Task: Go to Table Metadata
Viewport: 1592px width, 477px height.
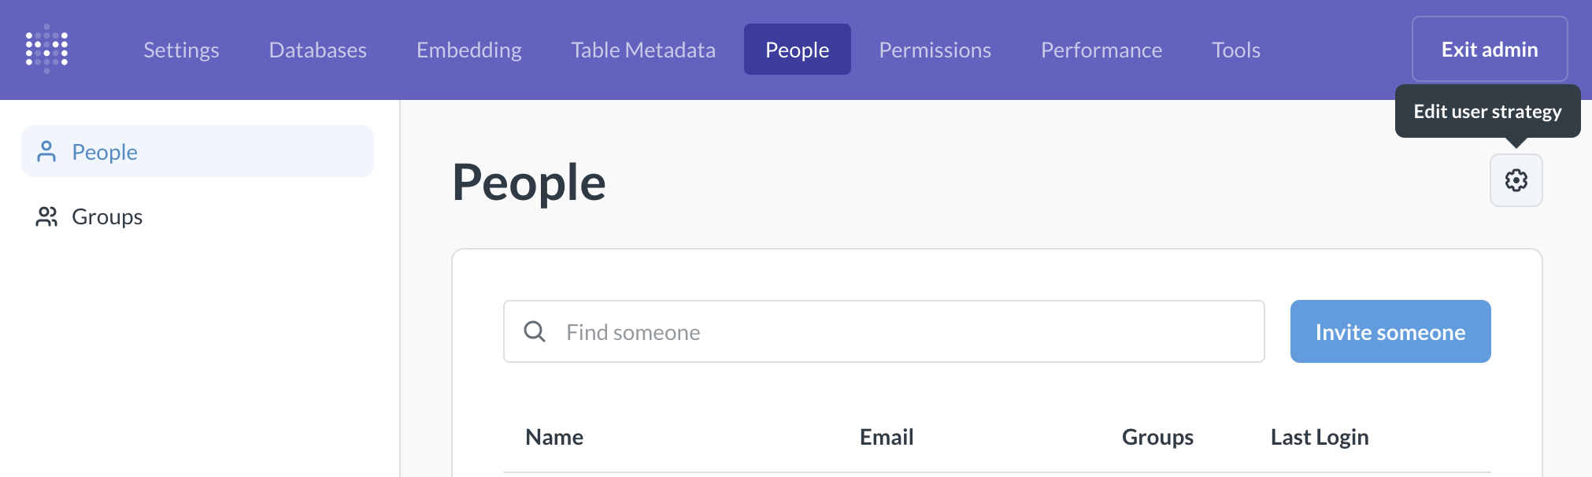Action: point(642,50)
